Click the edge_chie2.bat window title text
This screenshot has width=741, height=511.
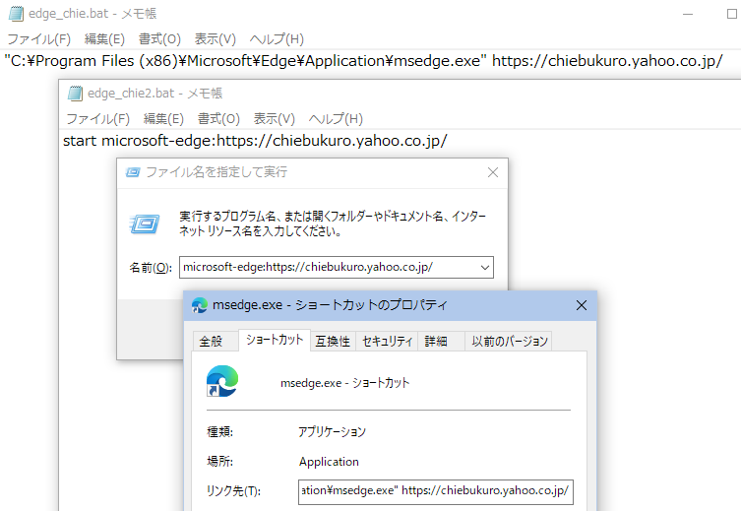pos(155,94)
